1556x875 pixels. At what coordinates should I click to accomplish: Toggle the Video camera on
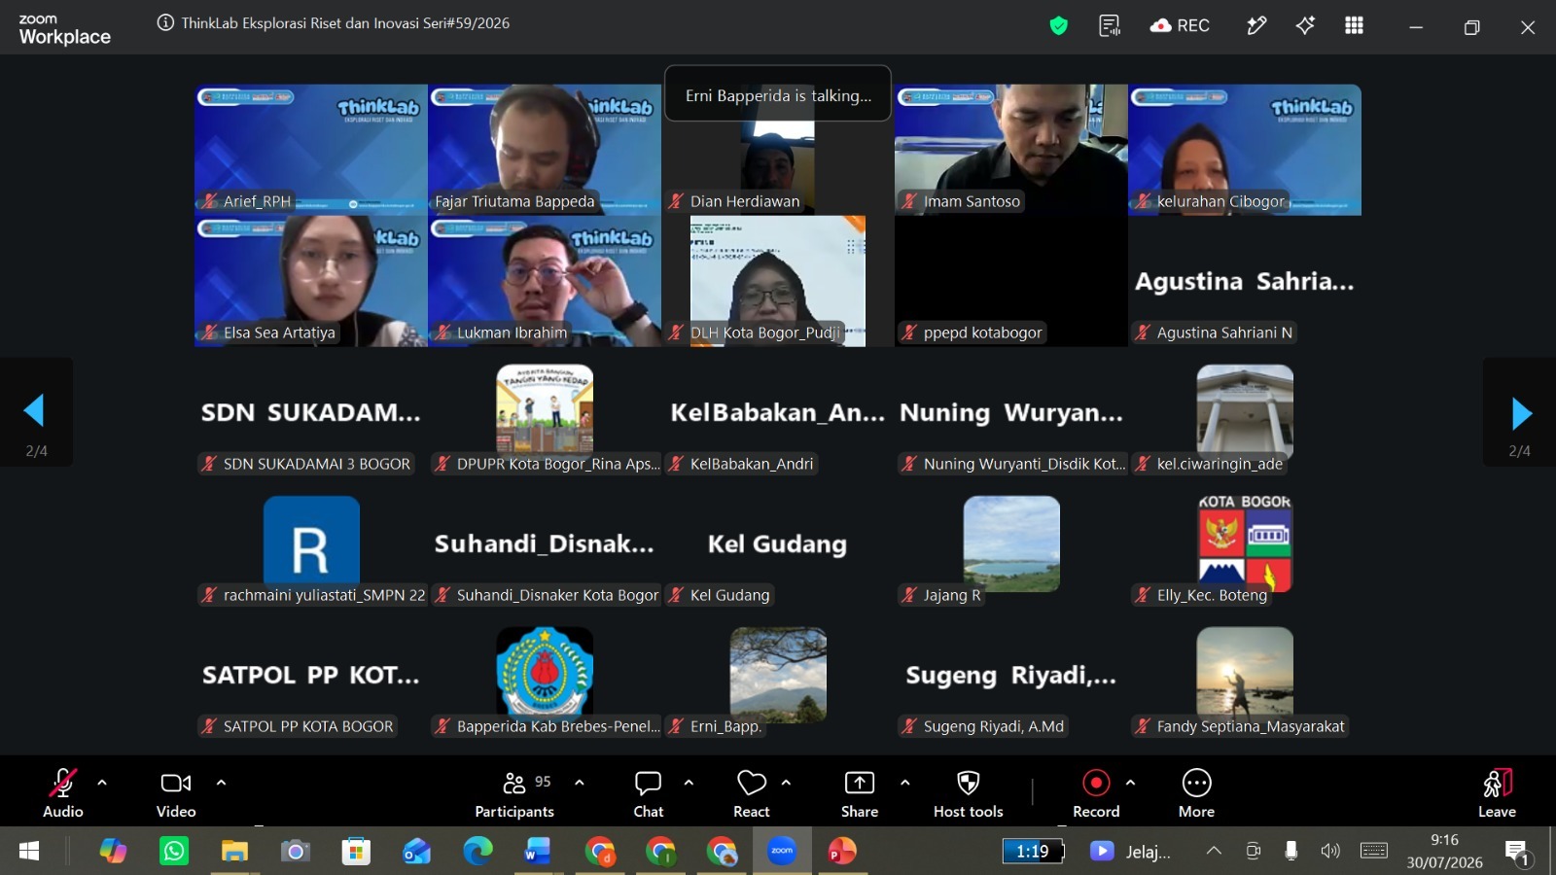coord(176,793)
